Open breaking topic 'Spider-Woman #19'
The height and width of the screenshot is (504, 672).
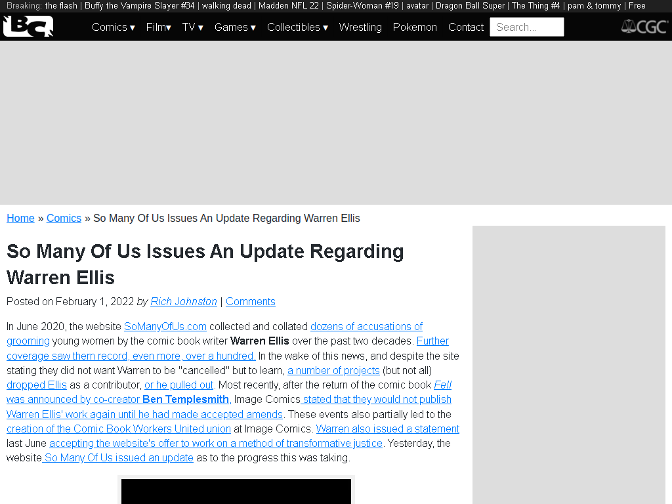click(x=362, y=5)
